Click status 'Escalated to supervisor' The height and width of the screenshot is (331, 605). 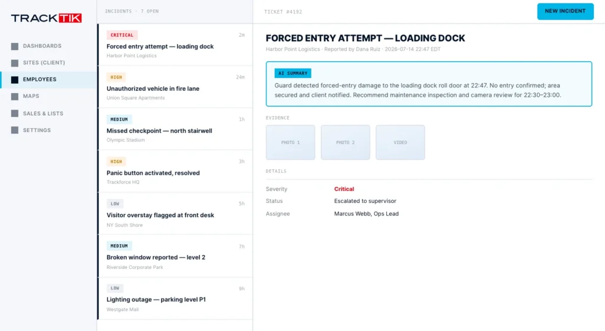point(365,201)
